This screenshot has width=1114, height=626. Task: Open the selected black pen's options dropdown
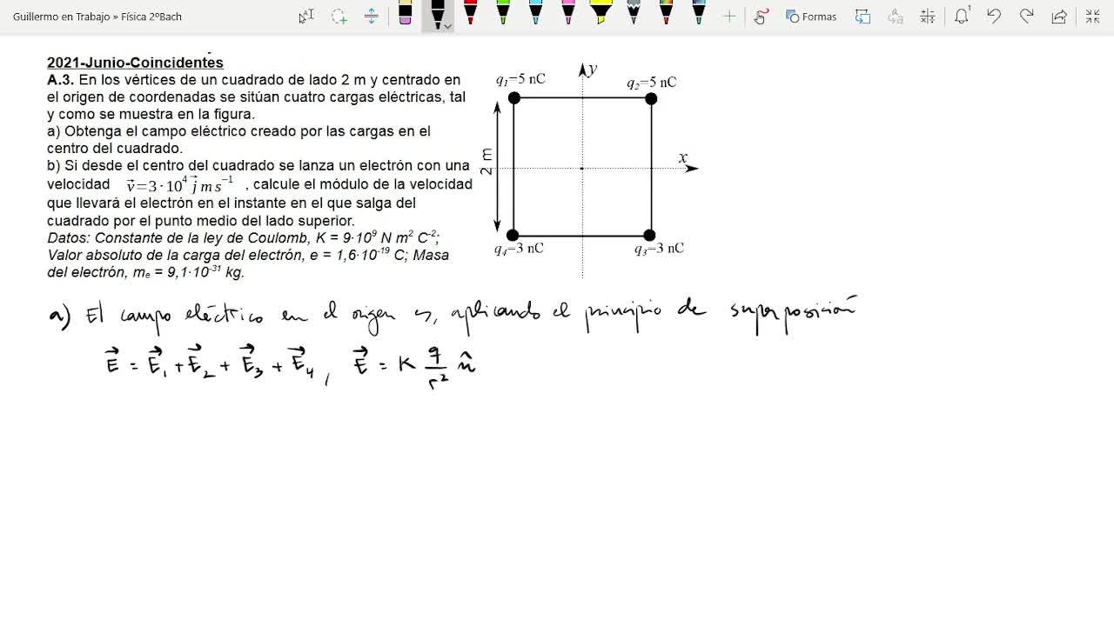click(447, 26)
